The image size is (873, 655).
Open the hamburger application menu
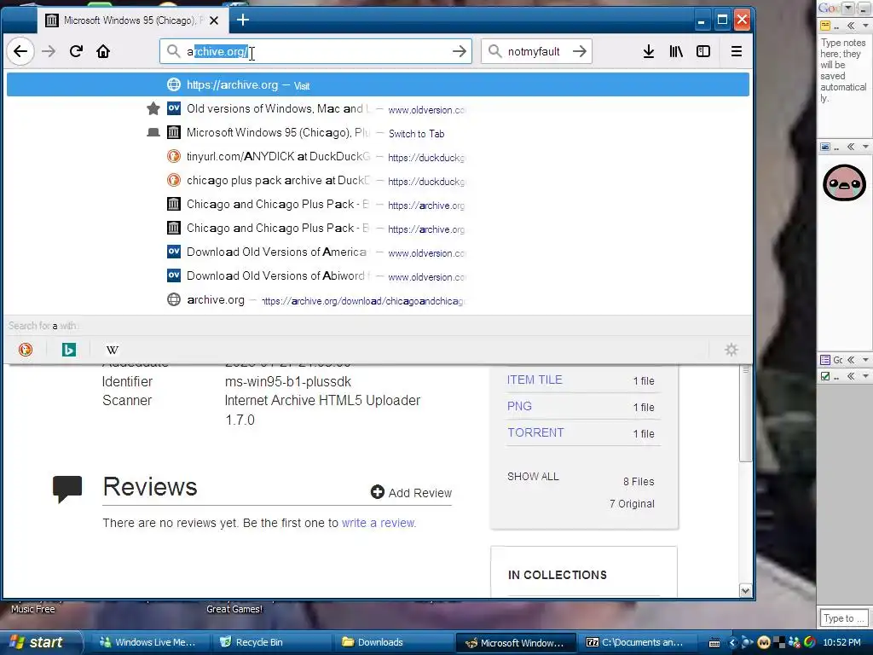point(736,51)
